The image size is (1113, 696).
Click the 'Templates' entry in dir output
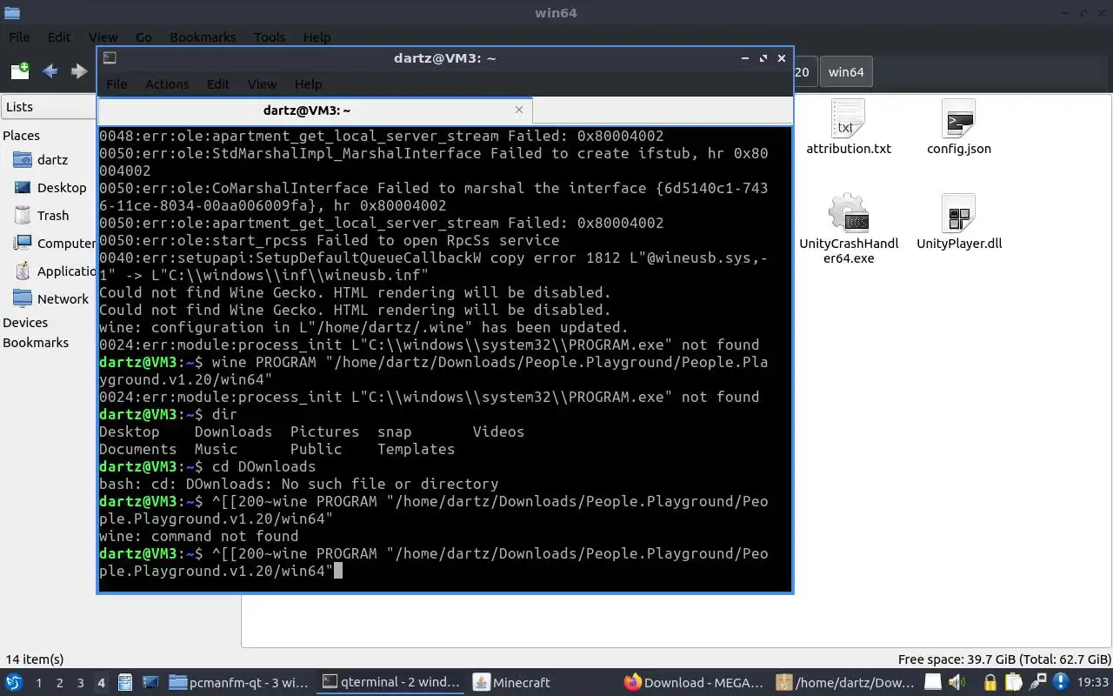point(417,450)
